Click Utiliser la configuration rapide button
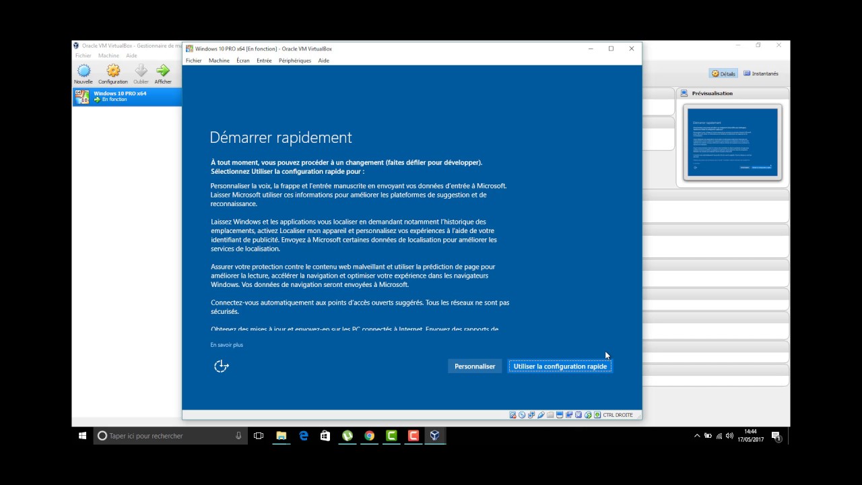 560,366
